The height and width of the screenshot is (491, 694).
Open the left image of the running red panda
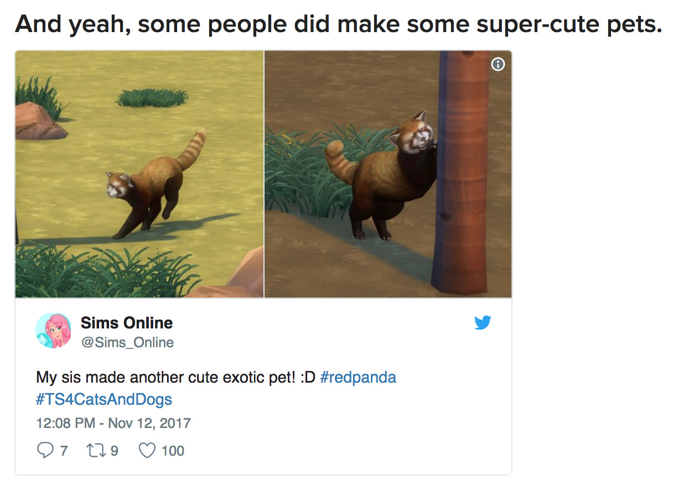click(x=139, y=174)
